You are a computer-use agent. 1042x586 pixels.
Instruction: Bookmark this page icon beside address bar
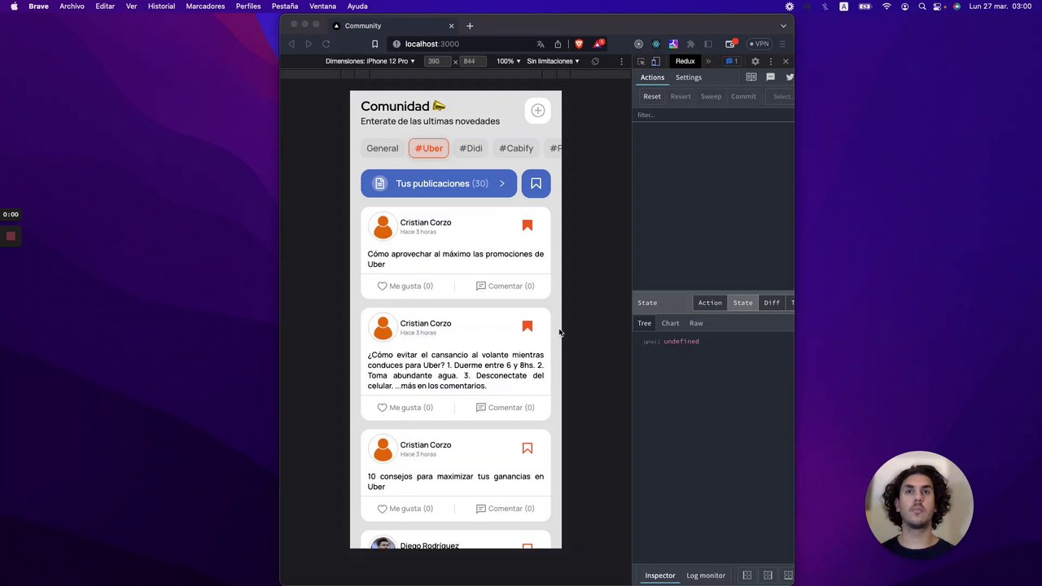point(374,44)
